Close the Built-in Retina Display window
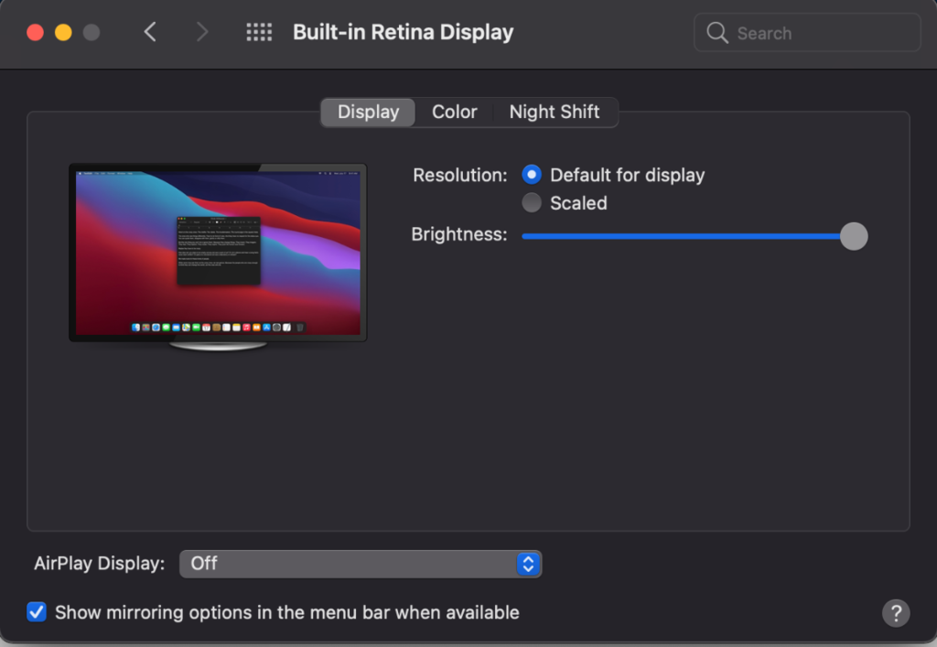The image size is (937, 647). (36, 33)
